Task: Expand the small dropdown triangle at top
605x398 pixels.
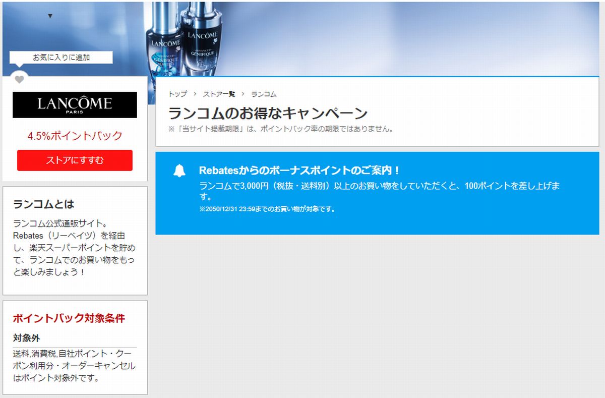Action: (50, 16)
